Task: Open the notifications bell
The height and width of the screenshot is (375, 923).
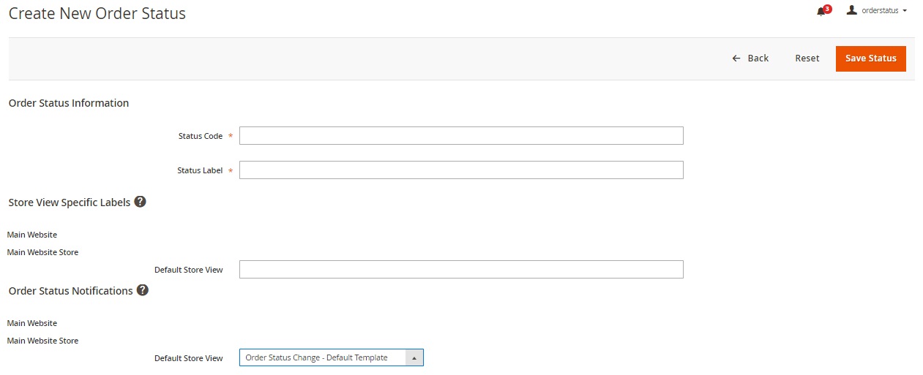Action: 821,12
